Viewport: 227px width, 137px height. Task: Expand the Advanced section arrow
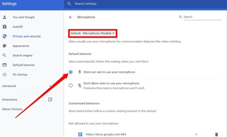pos(50,86)
